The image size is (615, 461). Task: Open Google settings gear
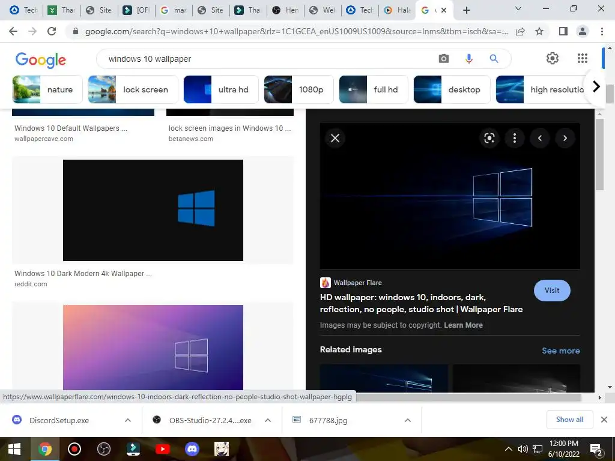553,58
